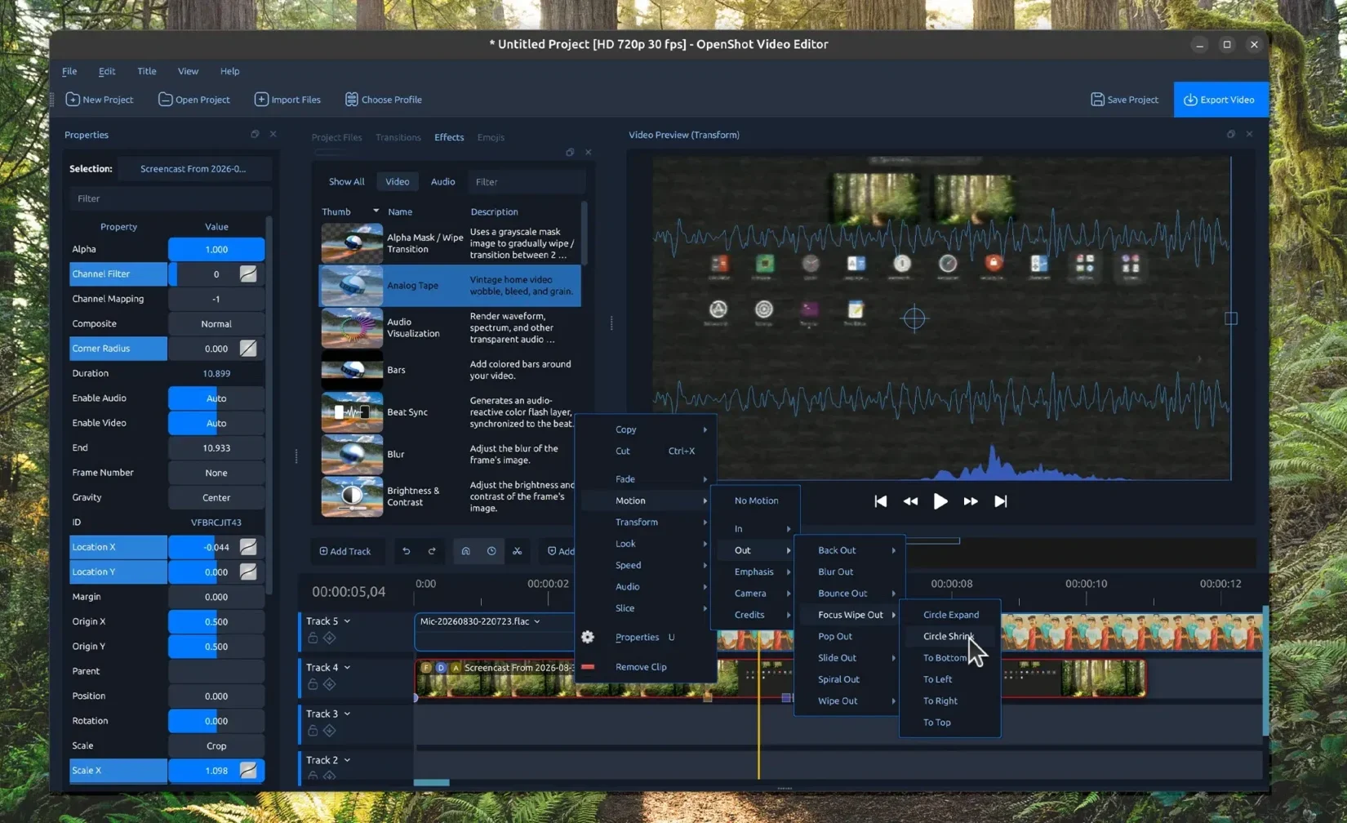
Task: Expand the Track 3 dropdown chevron
Action: click(x=347, y=714)
